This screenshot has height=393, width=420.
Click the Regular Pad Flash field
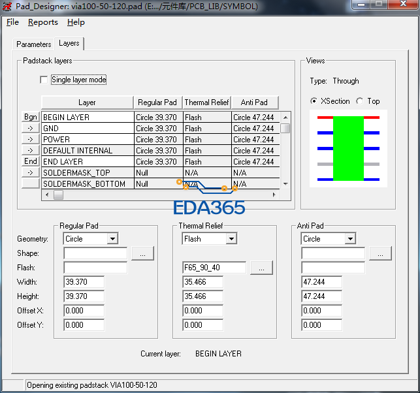pyautogui.click(x=95, y=268)
